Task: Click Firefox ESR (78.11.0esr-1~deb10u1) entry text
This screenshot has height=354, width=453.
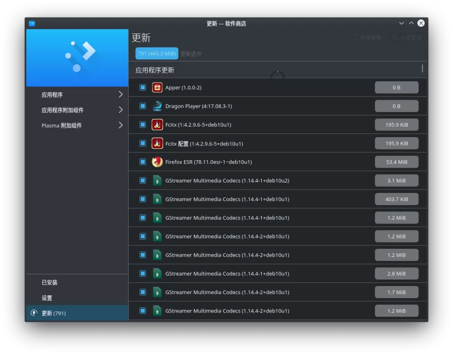Action: pos(208,162)
